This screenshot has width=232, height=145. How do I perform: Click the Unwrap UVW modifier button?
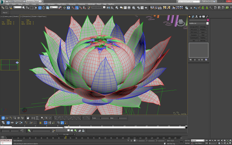point(194,27)
